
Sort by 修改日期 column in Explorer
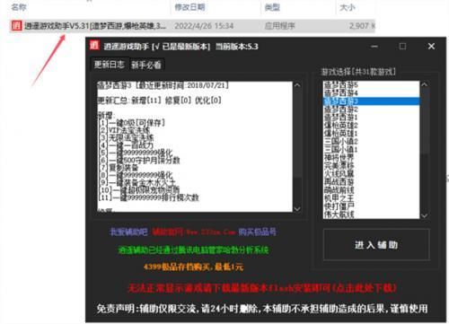[x=189, y=7]
